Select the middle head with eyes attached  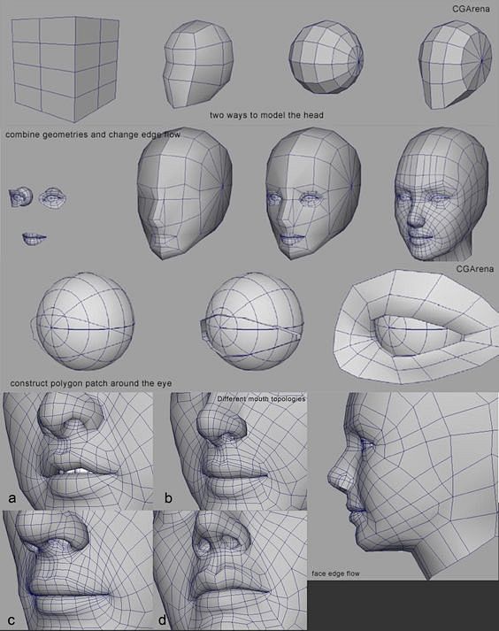coord(313,194)
